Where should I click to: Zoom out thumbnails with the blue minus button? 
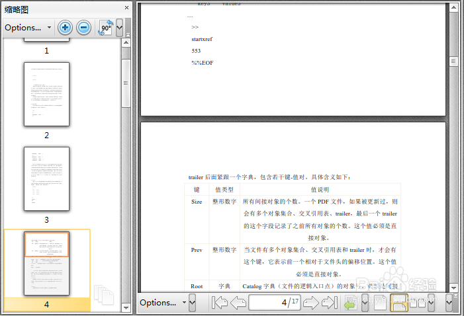[84, 28]
